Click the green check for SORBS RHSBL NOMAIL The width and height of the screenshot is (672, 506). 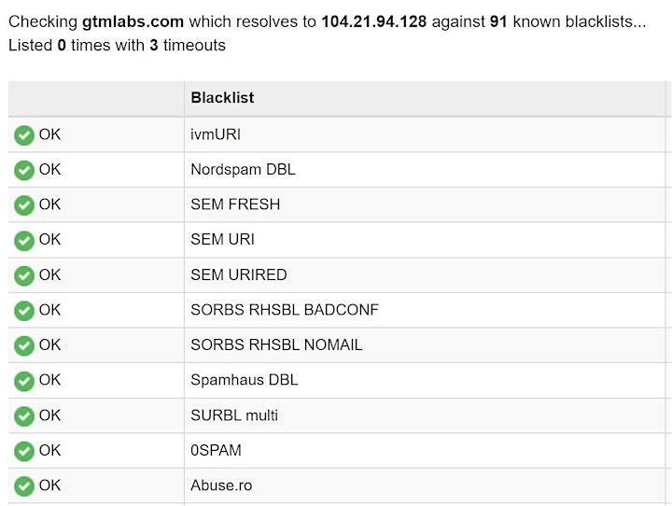pyautogui.click(x=24, y=346)
